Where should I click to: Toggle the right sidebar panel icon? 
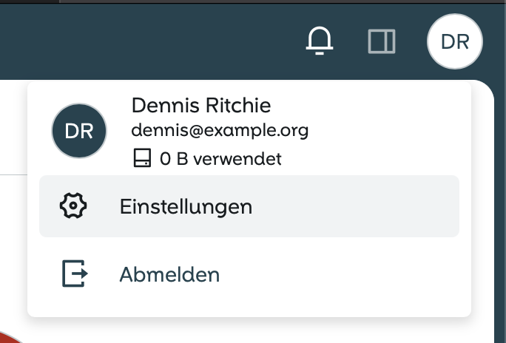click(x=382, y=41)
